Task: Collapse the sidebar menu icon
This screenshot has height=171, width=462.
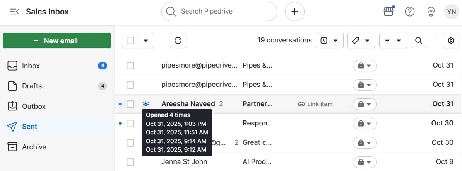Action: [x=14, y=12]
